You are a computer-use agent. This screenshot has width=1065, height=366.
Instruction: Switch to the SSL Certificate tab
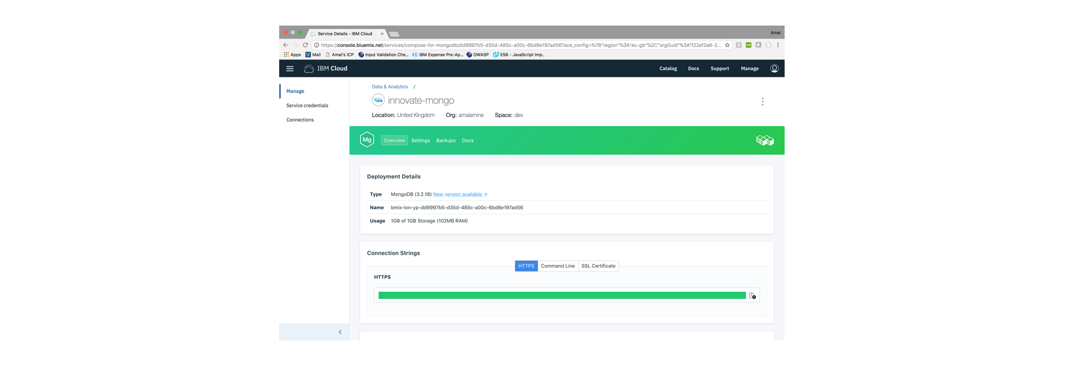point(598,266)
